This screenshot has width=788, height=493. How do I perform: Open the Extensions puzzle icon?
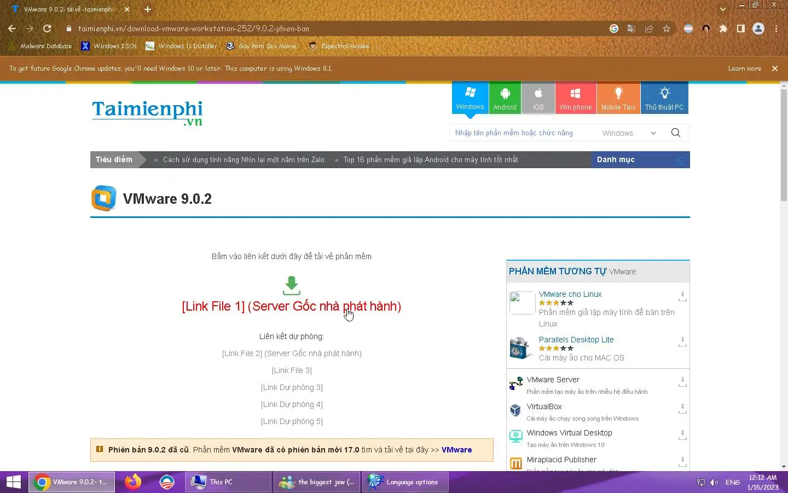point(723,28)
